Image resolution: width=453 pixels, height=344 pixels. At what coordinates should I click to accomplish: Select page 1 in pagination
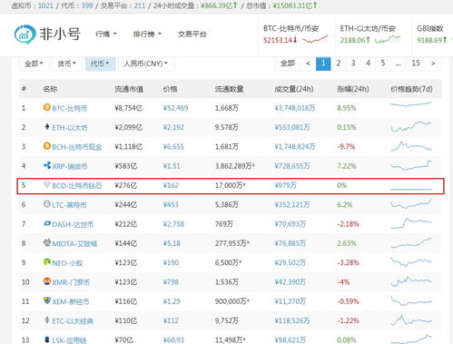coord(323,64)
